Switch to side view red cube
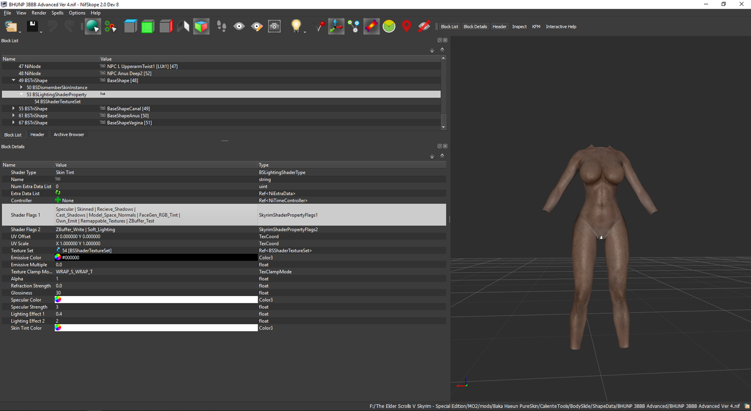 [x=166, y=26]
